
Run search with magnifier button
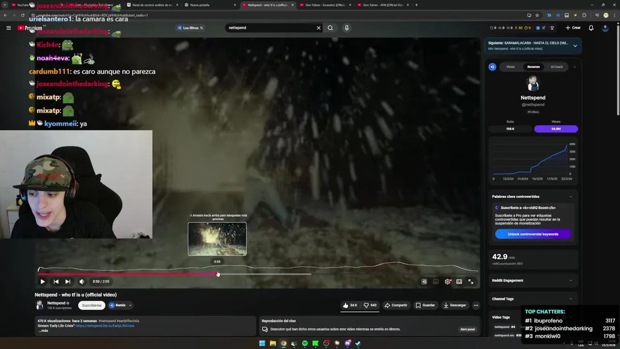point(330,28)
